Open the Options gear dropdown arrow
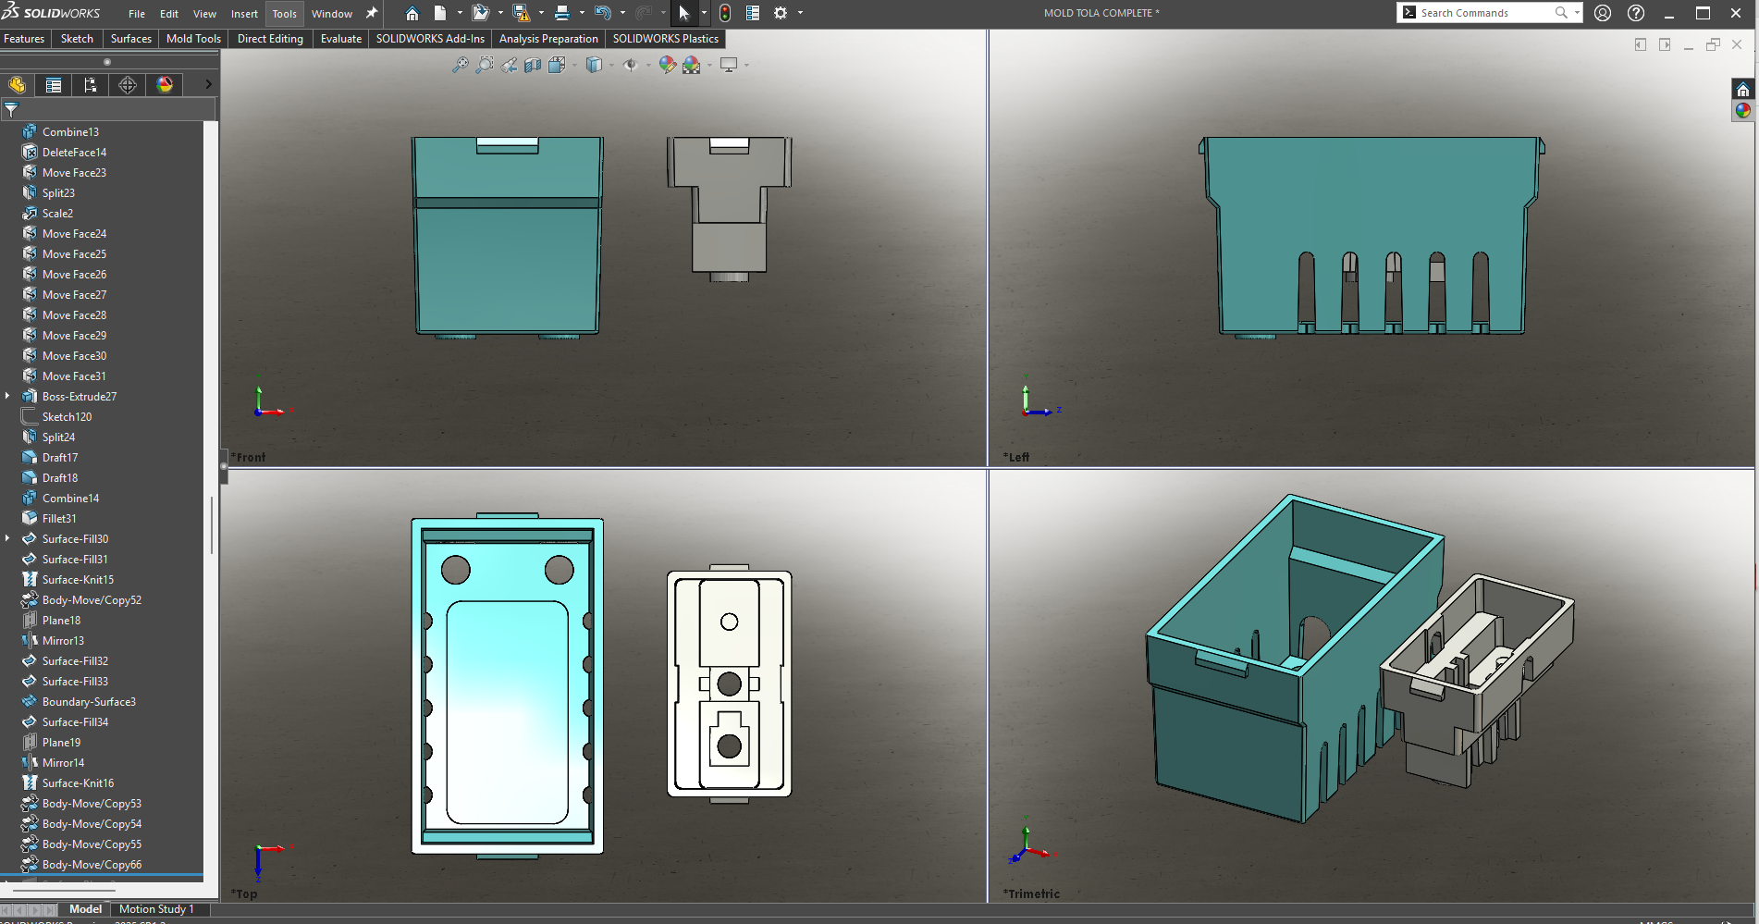Viewport: 1759px width, 924px height. [x=800, y=13]
